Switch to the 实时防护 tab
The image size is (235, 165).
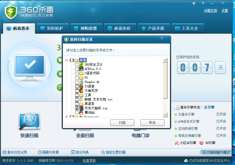(53, 28)
